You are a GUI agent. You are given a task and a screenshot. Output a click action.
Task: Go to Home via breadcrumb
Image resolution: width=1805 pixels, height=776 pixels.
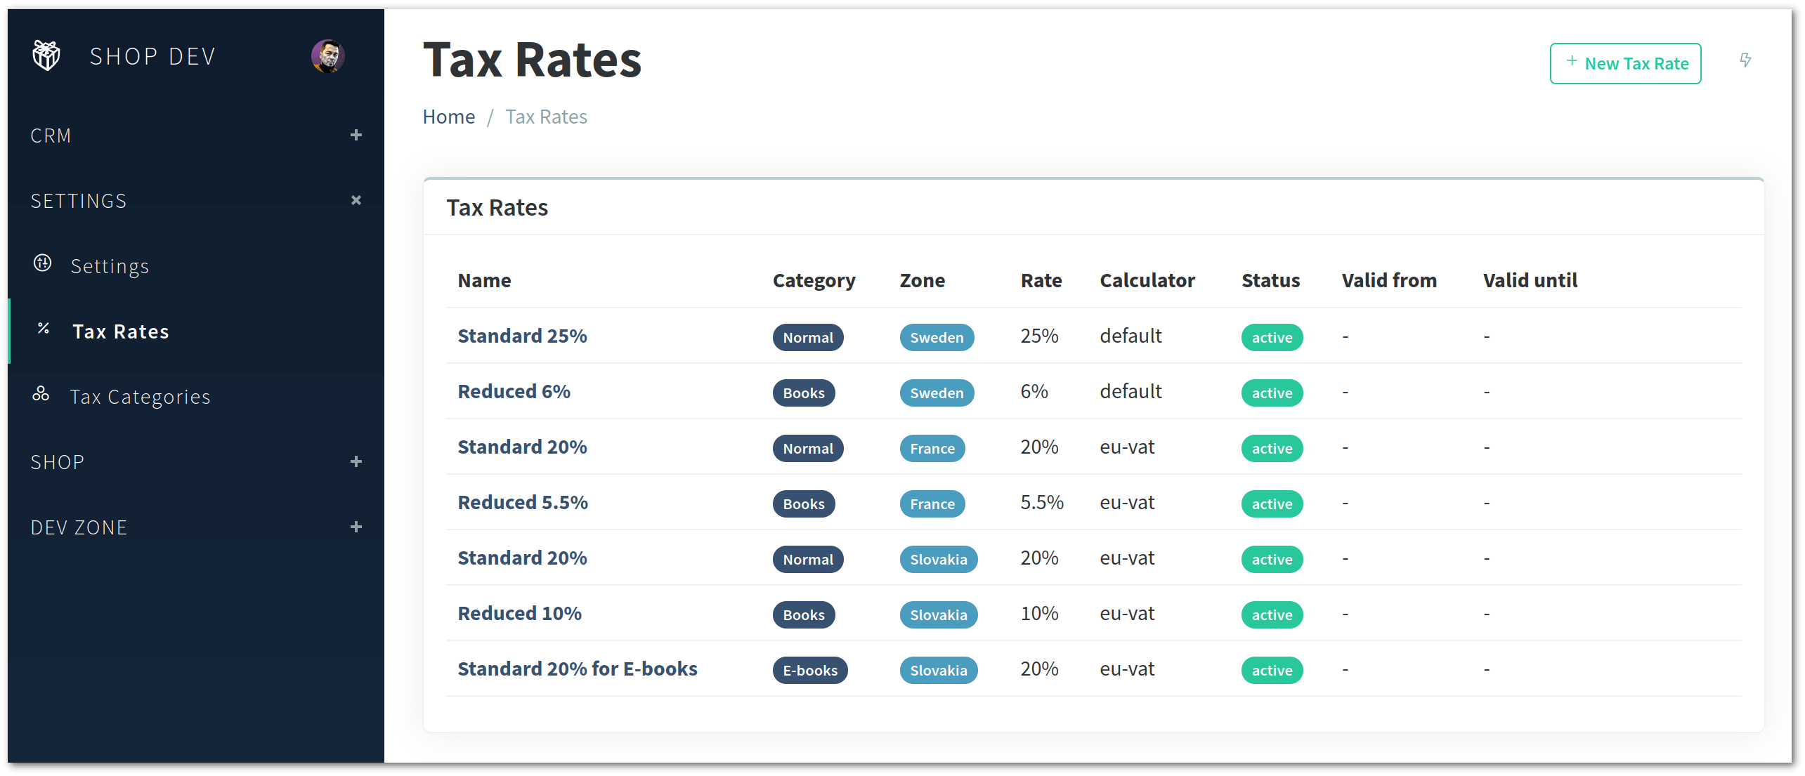click(448, 117)
